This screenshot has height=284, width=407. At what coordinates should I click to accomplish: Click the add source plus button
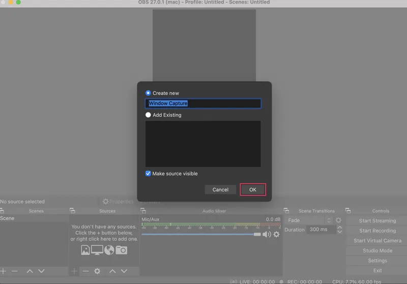coord(74,271)
